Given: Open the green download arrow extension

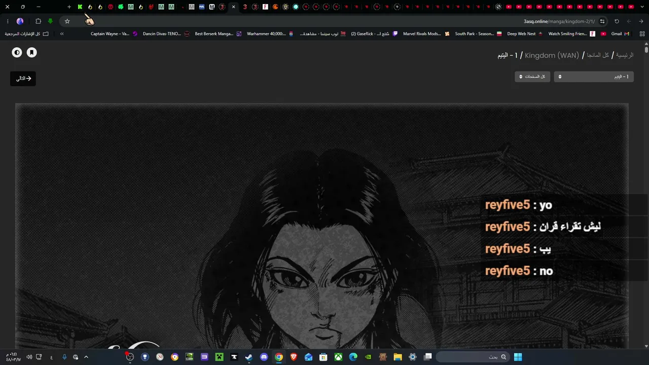Looking at the screenshot, I should click(50, 21).
